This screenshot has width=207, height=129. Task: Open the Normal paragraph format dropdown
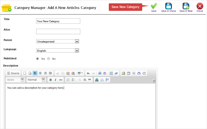coord(43,80)
